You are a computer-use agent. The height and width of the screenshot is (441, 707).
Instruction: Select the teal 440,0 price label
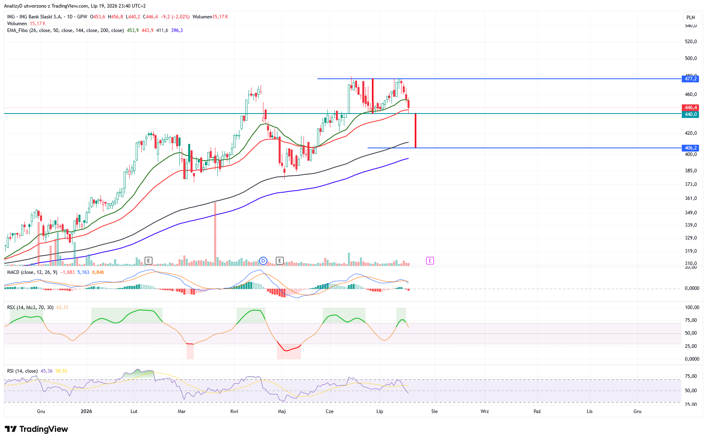point(690,114)
